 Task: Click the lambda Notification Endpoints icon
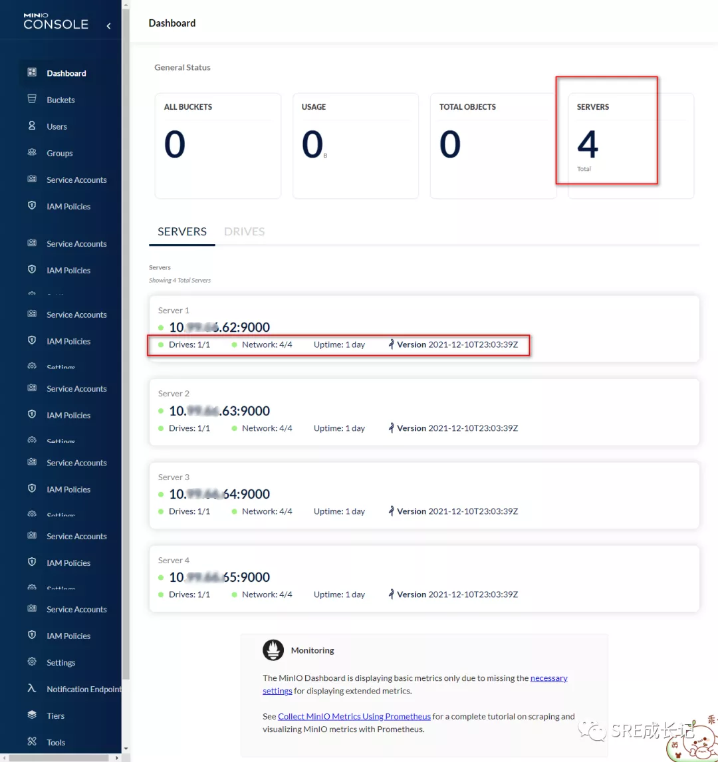[x=32, y=688]
